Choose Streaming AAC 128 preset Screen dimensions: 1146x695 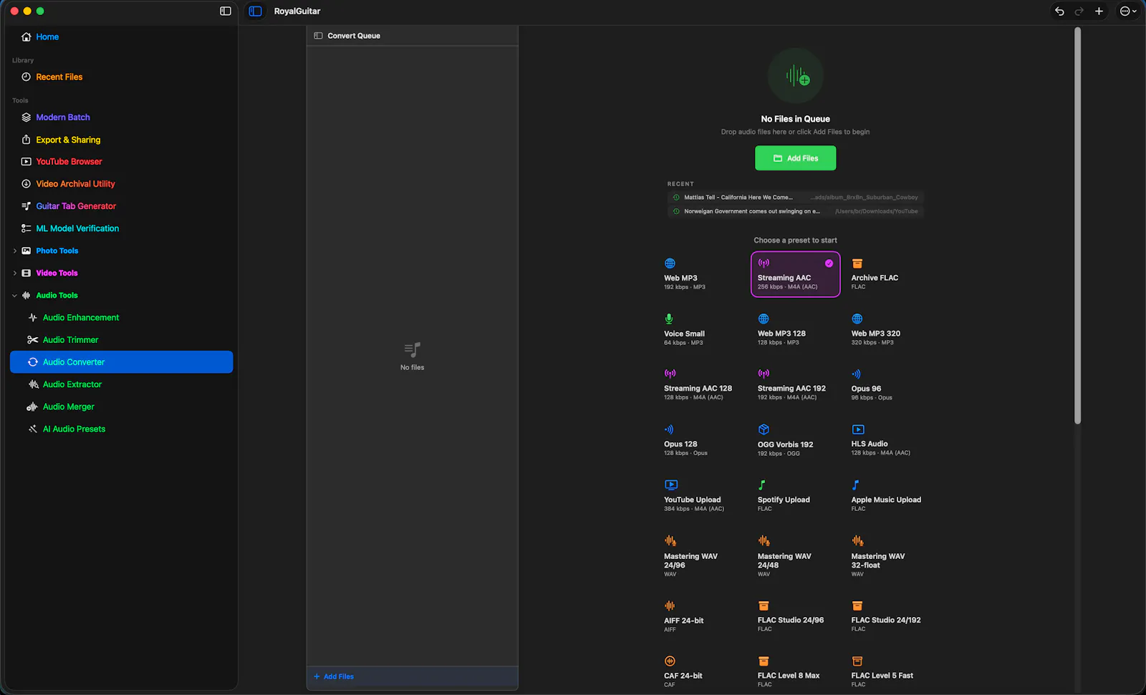(702, 384)
